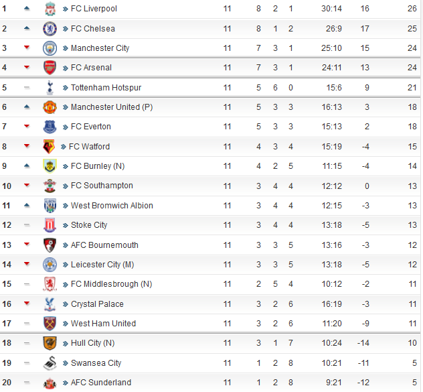Click the FC Watford club badge
This screenshot has height=392, width=423.
click(49, 147)
